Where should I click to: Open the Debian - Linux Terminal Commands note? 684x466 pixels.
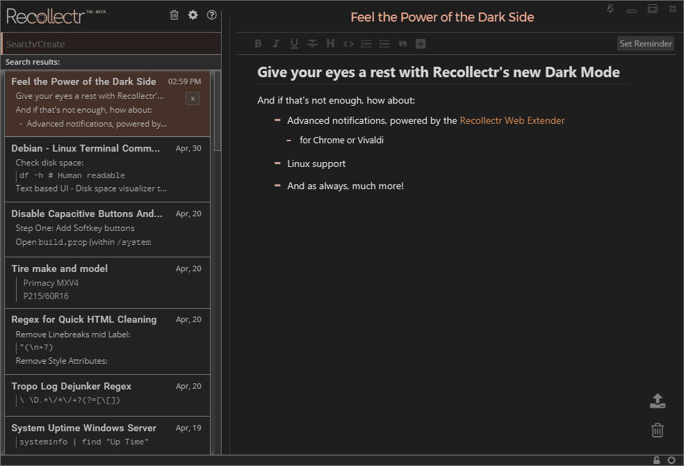[107, 169]
